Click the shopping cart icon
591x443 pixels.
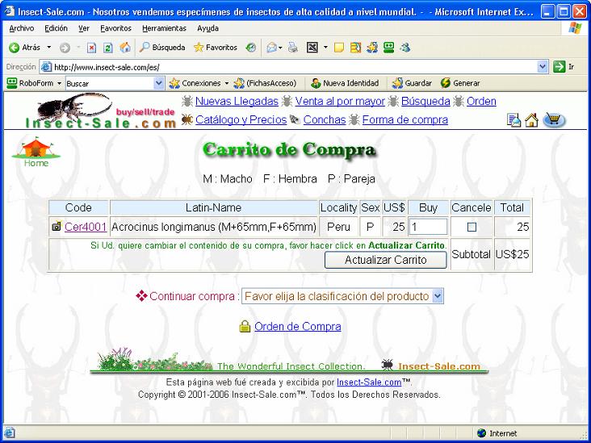[553, 120]
